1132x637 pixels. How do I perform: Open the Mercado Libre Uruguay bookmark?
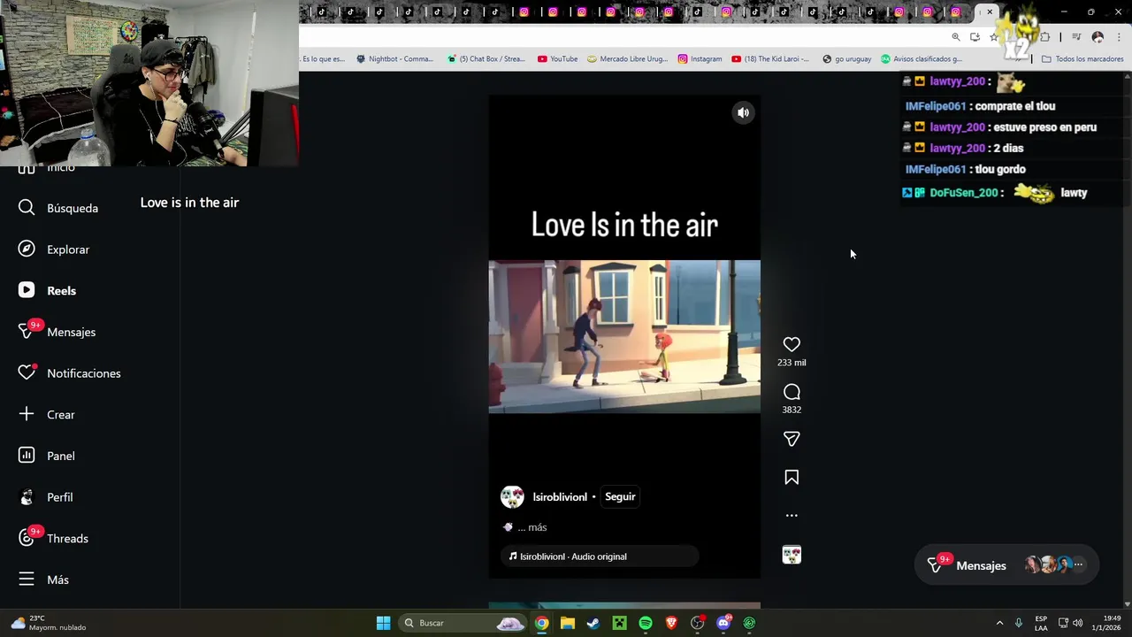click(x=627, y=59)
